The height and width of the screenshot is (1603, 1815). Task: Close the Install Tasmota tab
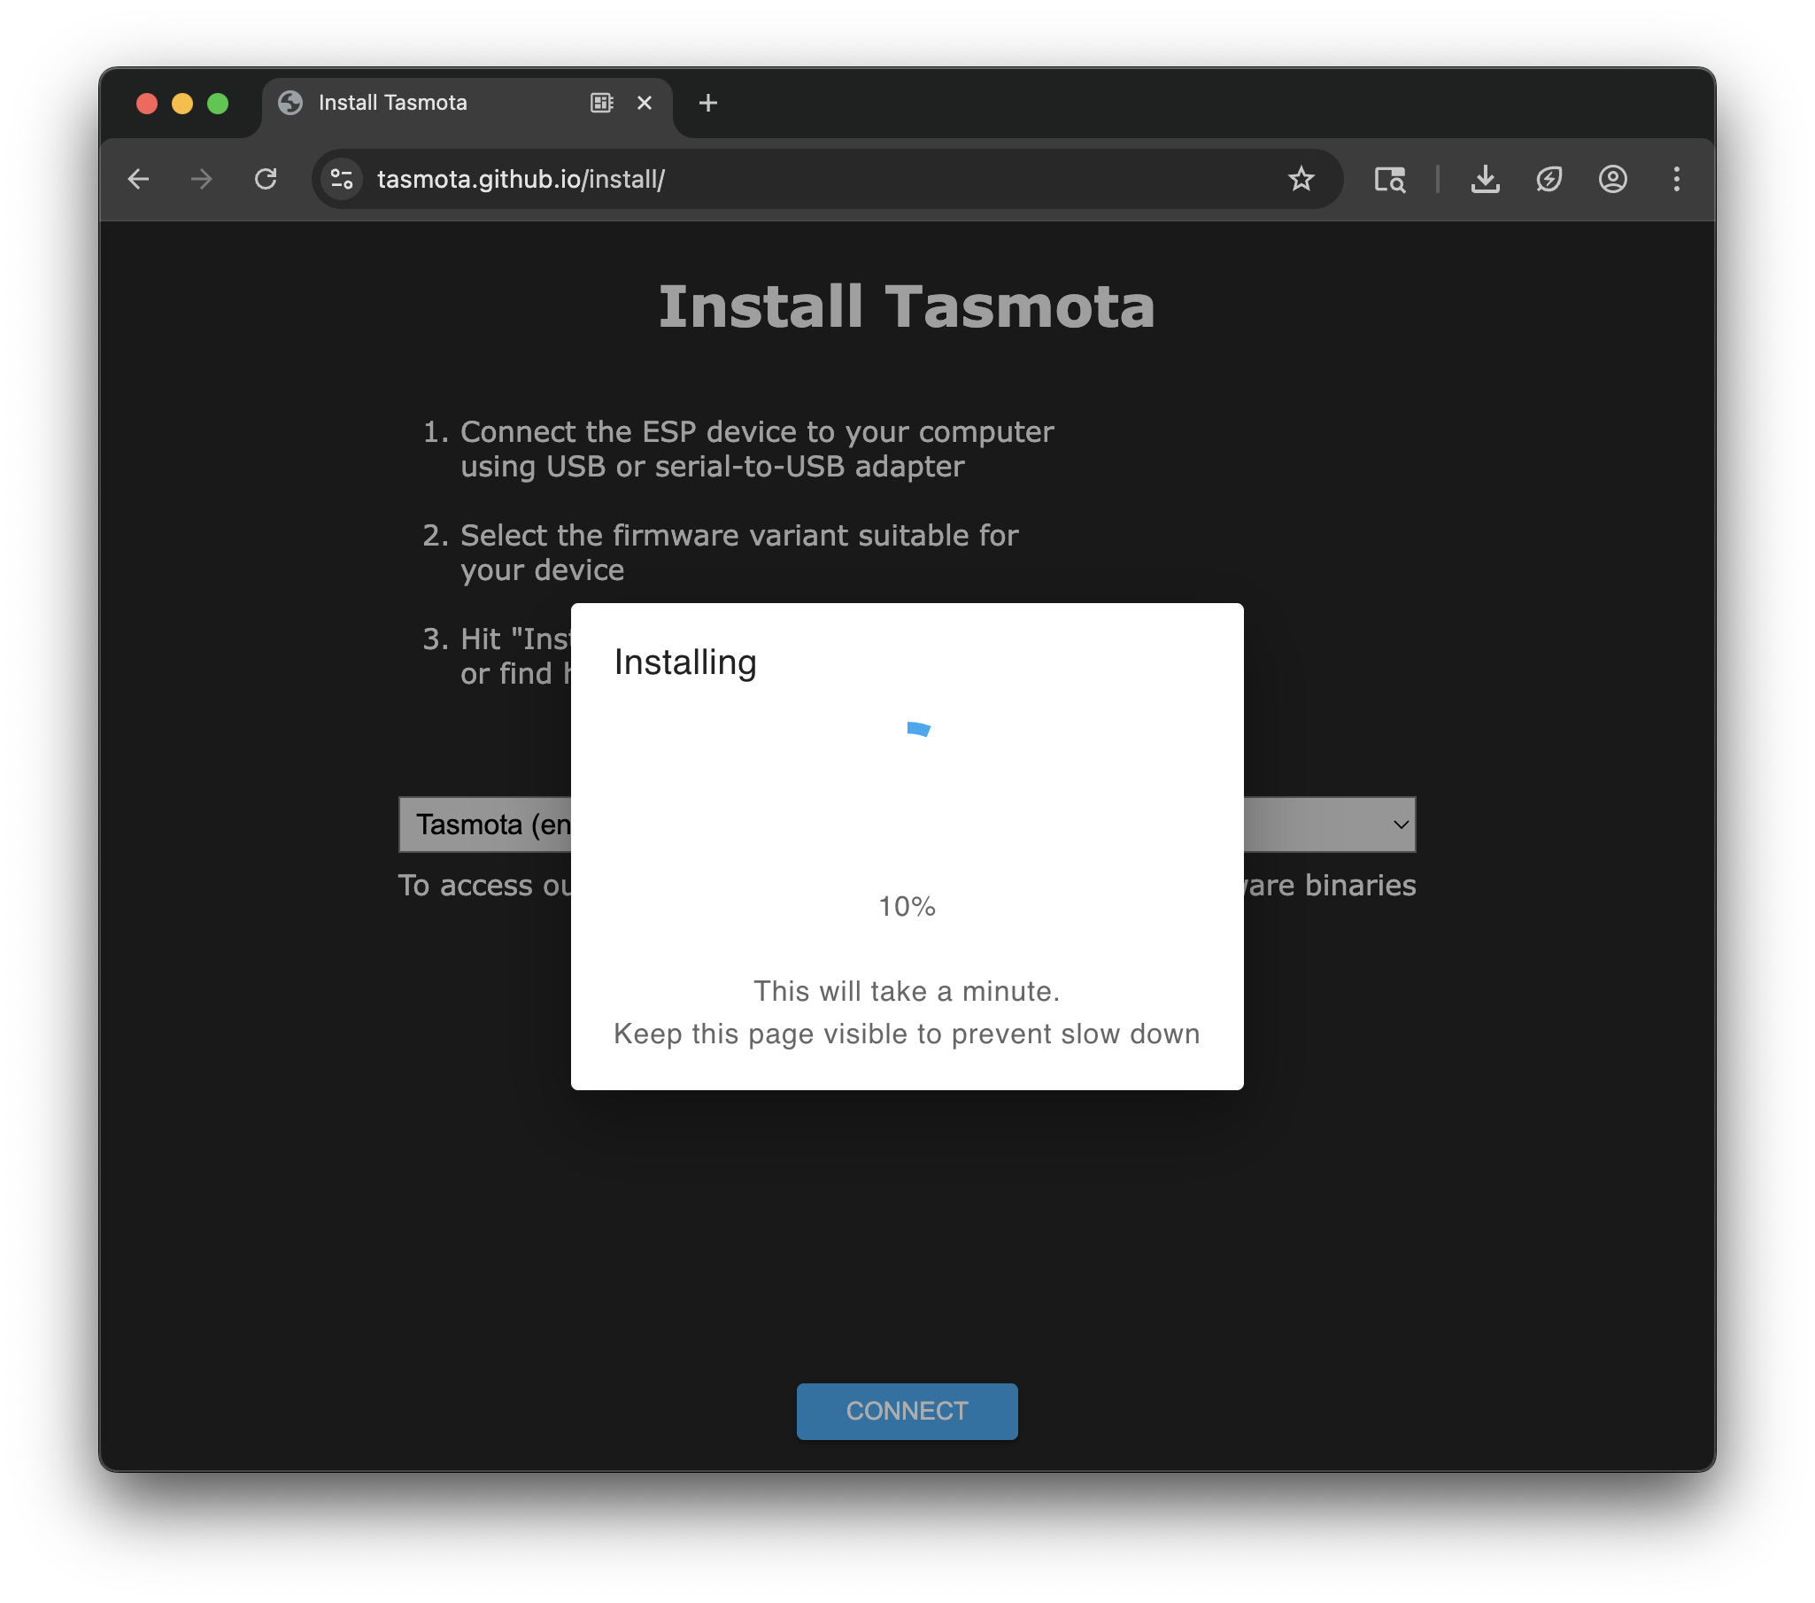coord(645,103)
